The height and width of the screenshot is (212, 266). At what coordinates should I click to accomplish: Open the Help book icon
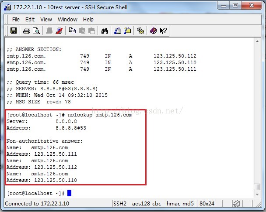click(154, 31)
